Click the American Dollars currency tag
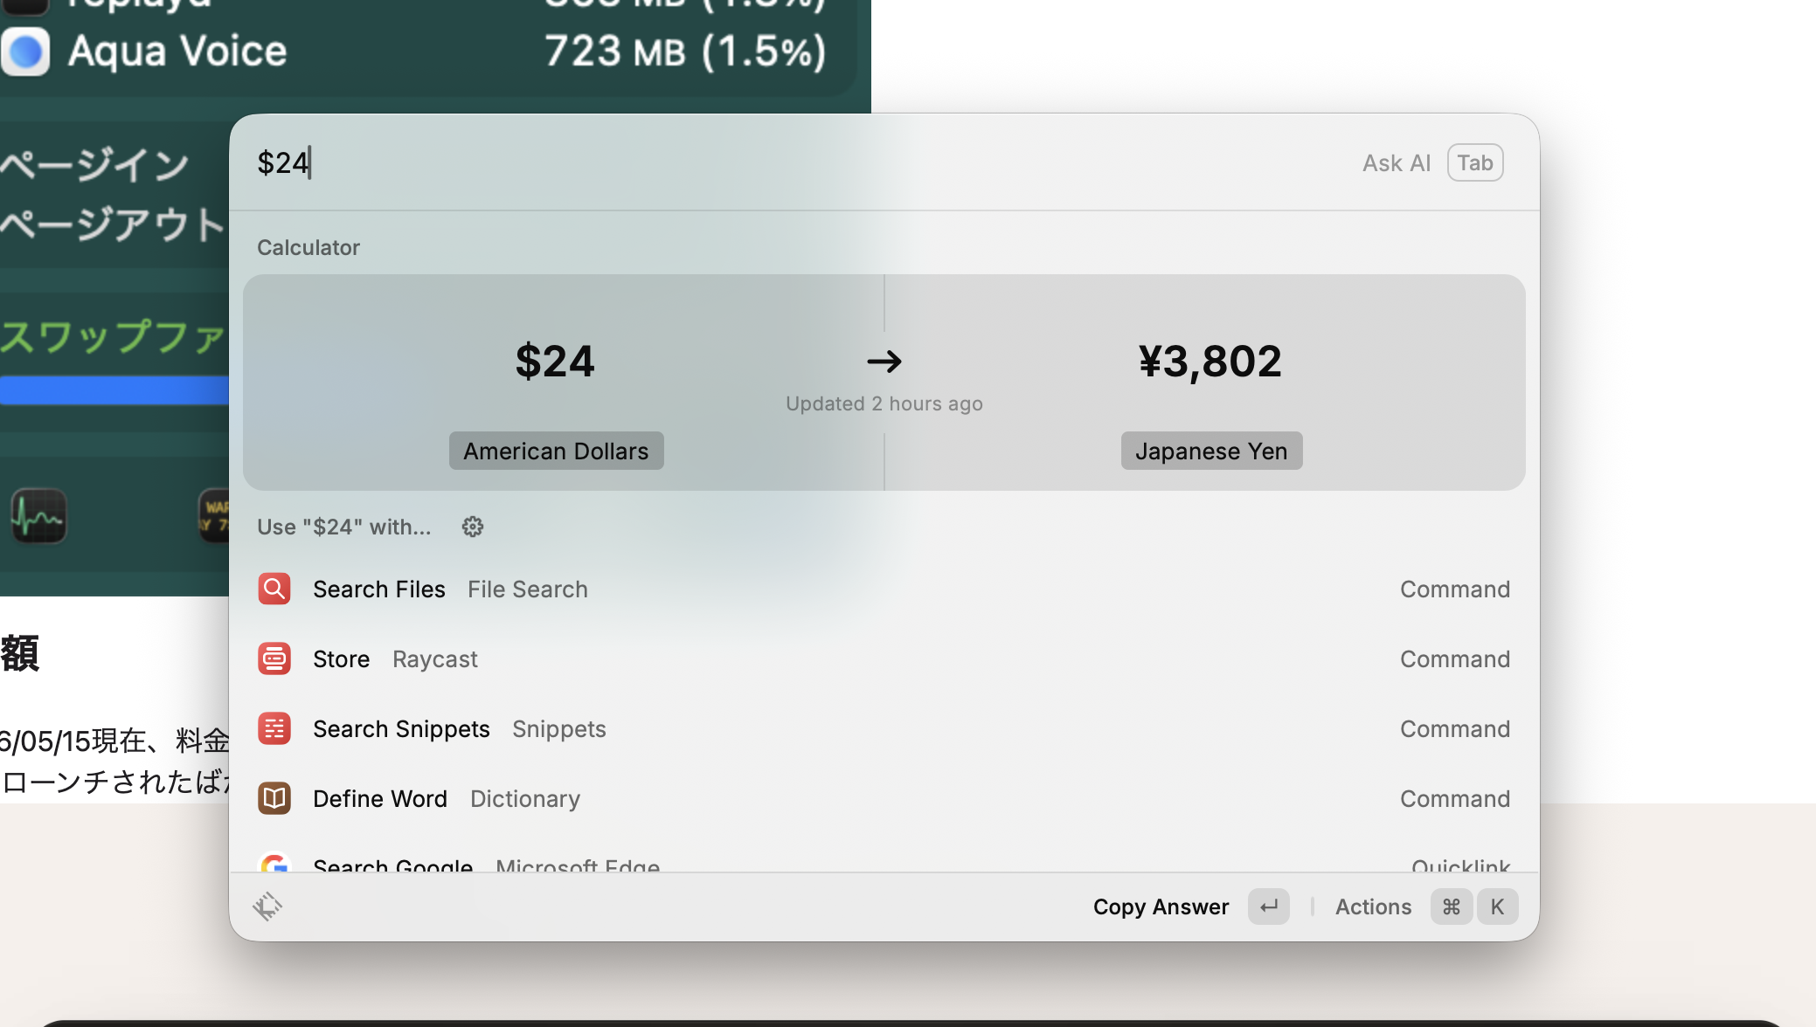The image size is (1816, 1027). [556, 451]
